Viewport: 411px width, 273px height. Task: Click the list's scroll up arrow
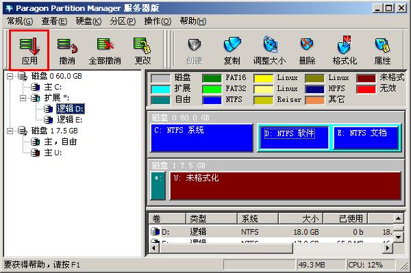[399, 218]
